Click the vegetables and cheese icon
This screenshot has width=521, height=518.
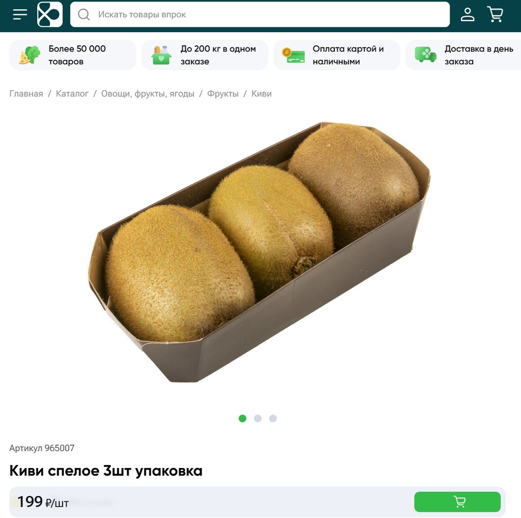click(30, 55)
